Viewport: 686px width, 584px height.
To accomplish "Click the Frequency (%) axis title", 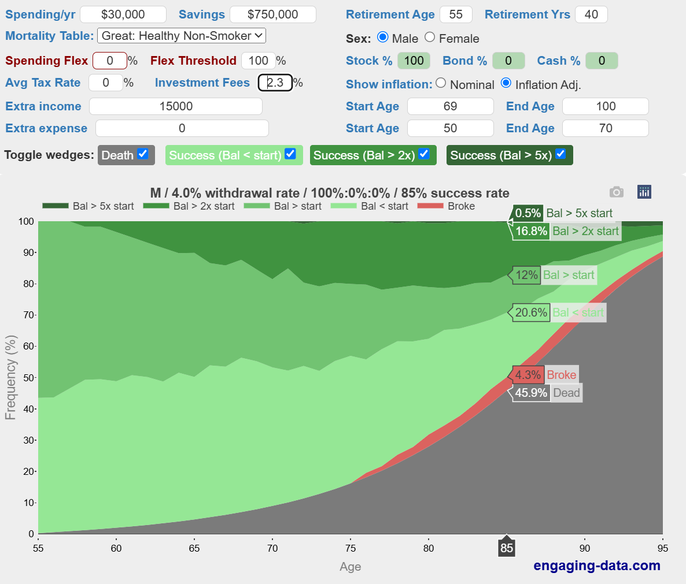I will point(10,377).
